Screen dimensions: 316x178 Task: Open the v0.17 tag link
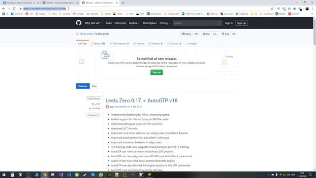[x=96, y=104]
